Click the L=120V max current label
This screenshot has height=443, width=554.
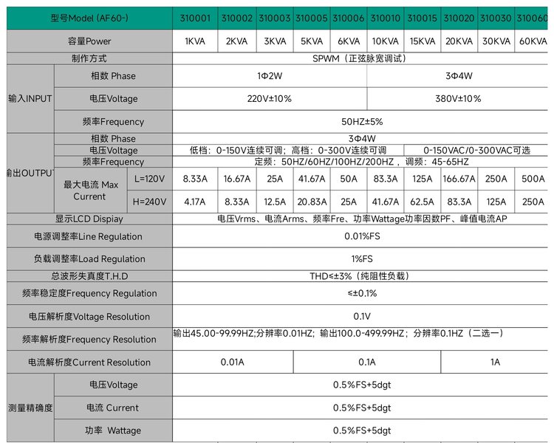tap(149, 179)
